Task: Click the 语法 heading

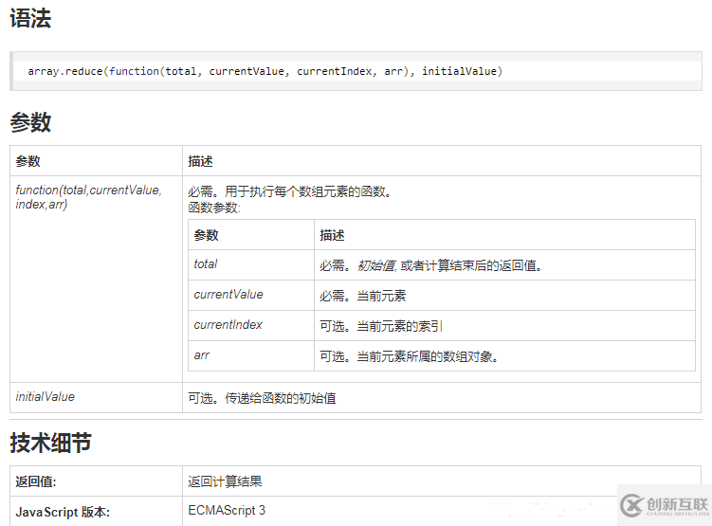Action: [30, 19]
